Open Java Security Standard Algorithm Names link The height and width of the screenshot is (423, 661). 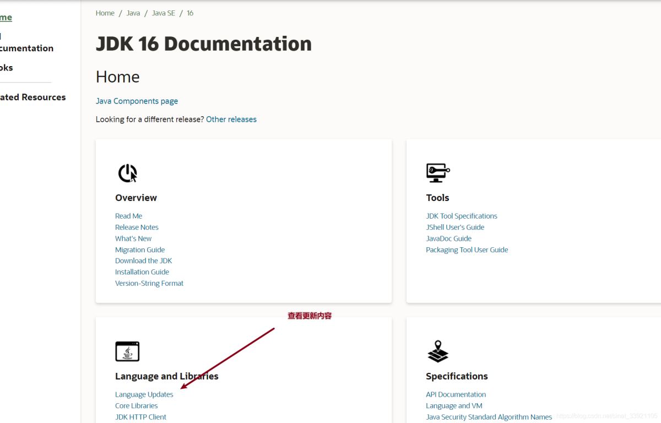coord(489,417)
